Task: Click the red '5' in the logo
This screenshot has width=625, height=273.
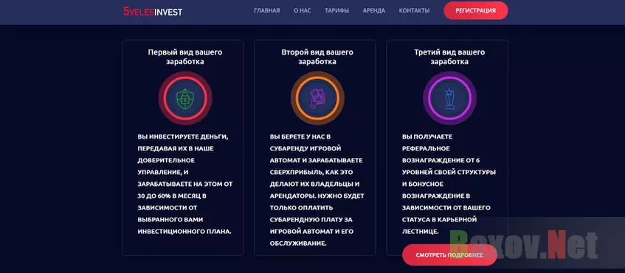Action: click(x=126, y=12)
